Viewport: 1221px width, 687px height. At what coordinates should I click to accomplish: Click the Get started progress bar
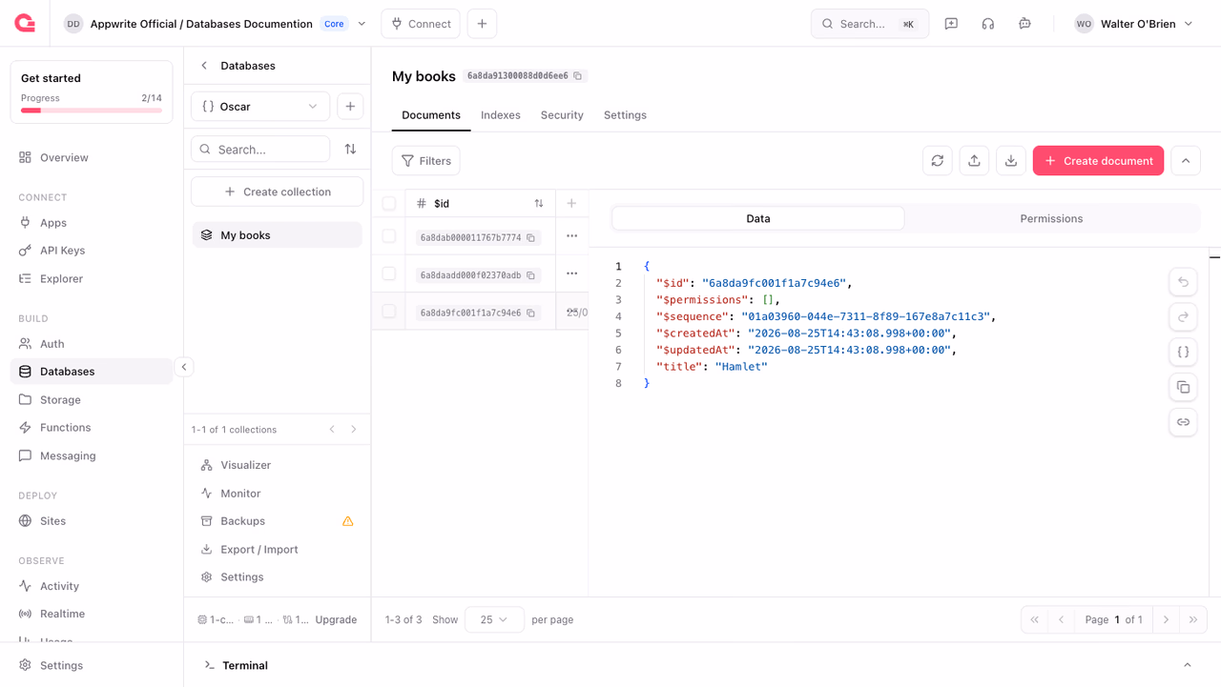(x=92, y=111)
